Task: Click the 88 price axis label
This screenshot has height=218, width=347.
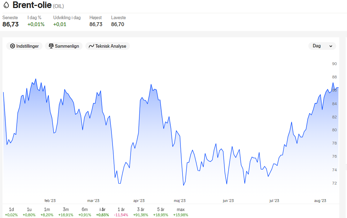Action: (x=334, y=77)
